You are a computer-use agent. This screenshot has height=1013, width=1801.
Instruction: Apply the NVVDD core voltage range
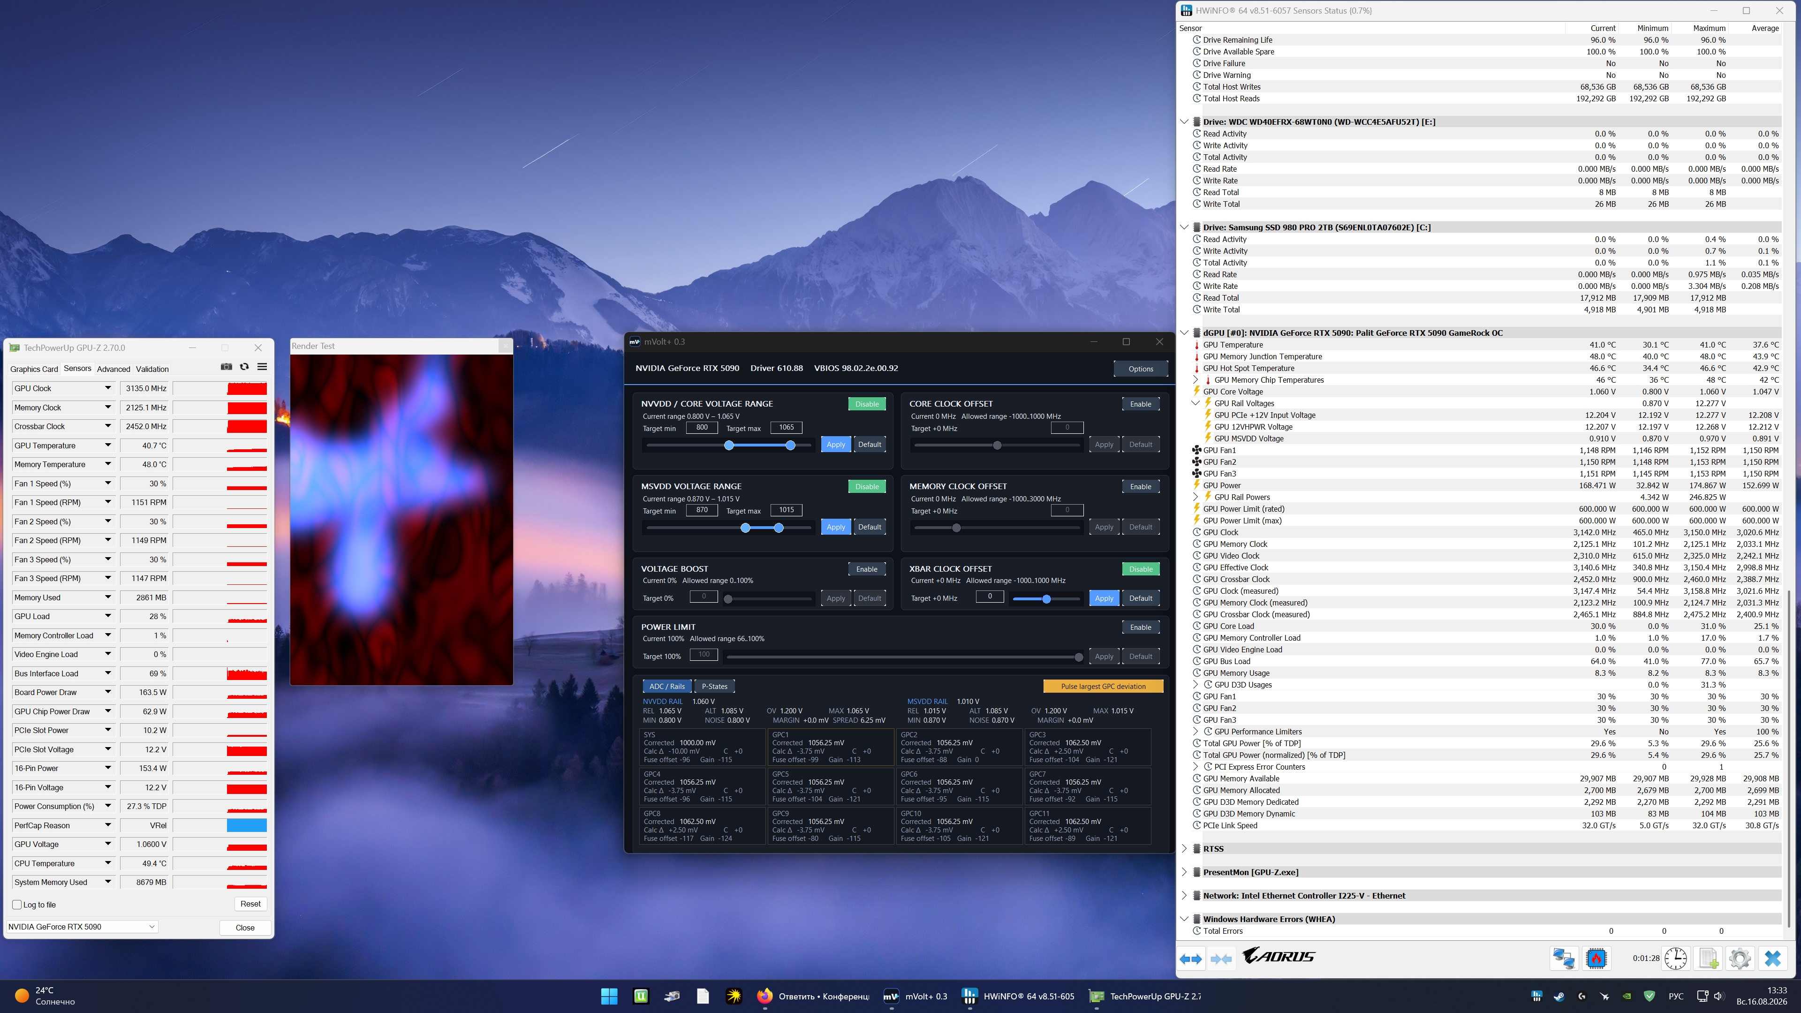835,445
